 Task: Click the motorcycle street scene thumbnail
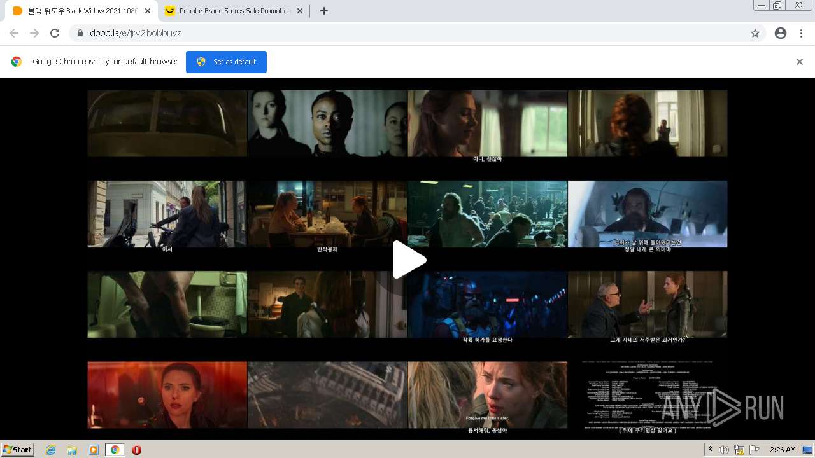pyautogui.click(x=167, y=214)
